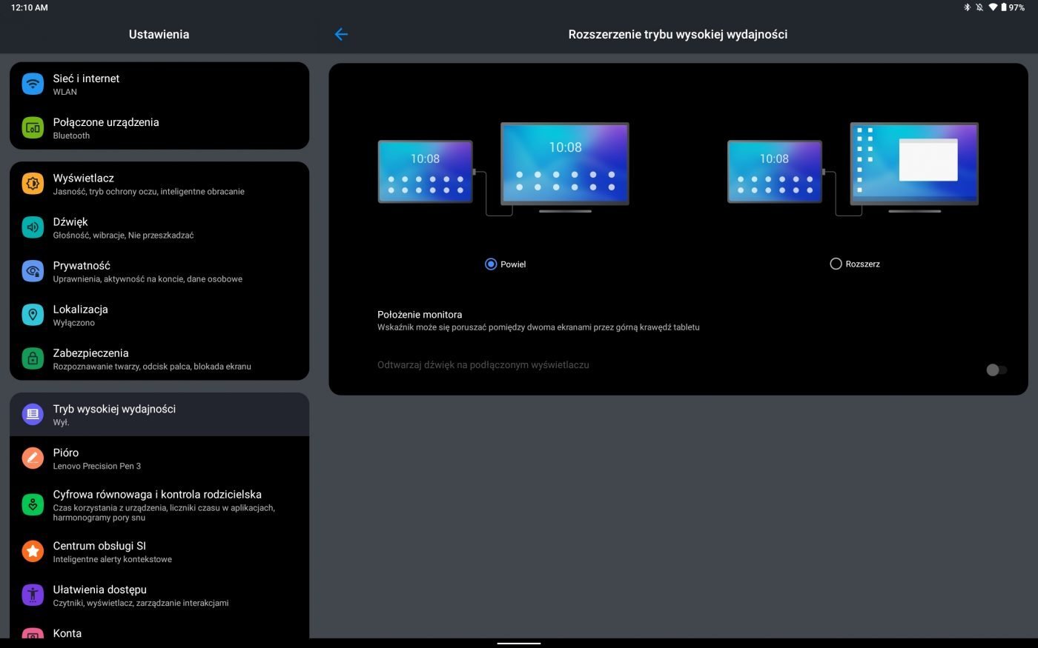
Task: Click the extended display illustration
Action: coord(853,168)
